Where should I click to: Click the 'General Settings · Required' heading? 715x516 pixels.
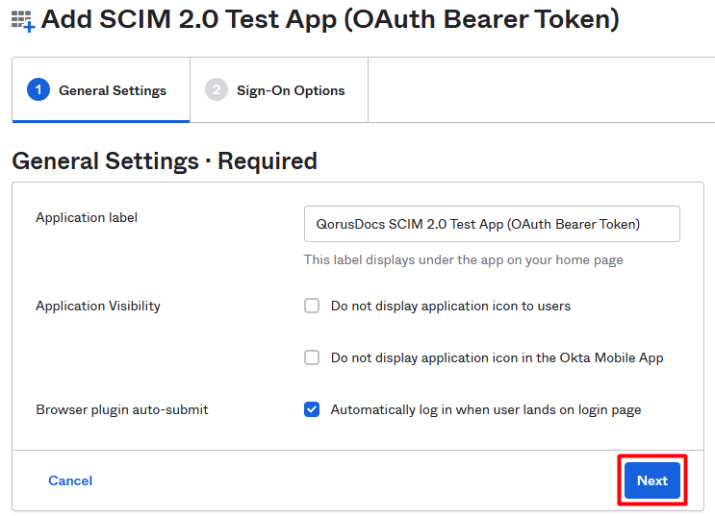click(x=165, y=161)
